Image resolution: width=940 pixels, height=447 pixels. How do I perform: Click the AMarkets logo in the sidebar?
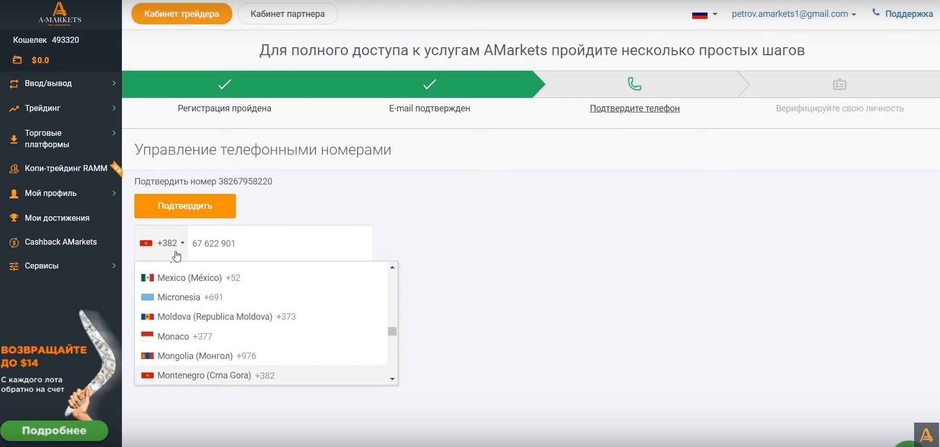coord(60,14)
